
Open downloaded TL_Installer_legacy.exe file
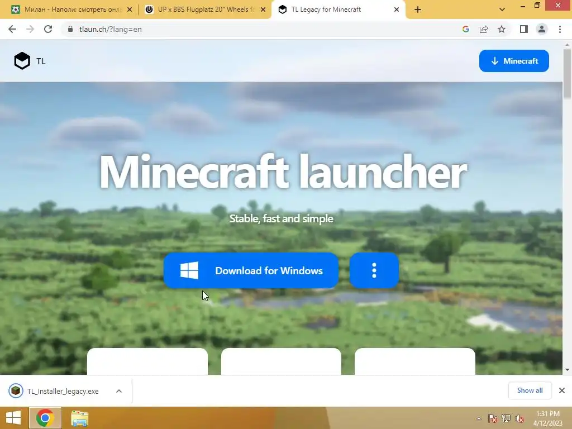[x=63, y=391]
